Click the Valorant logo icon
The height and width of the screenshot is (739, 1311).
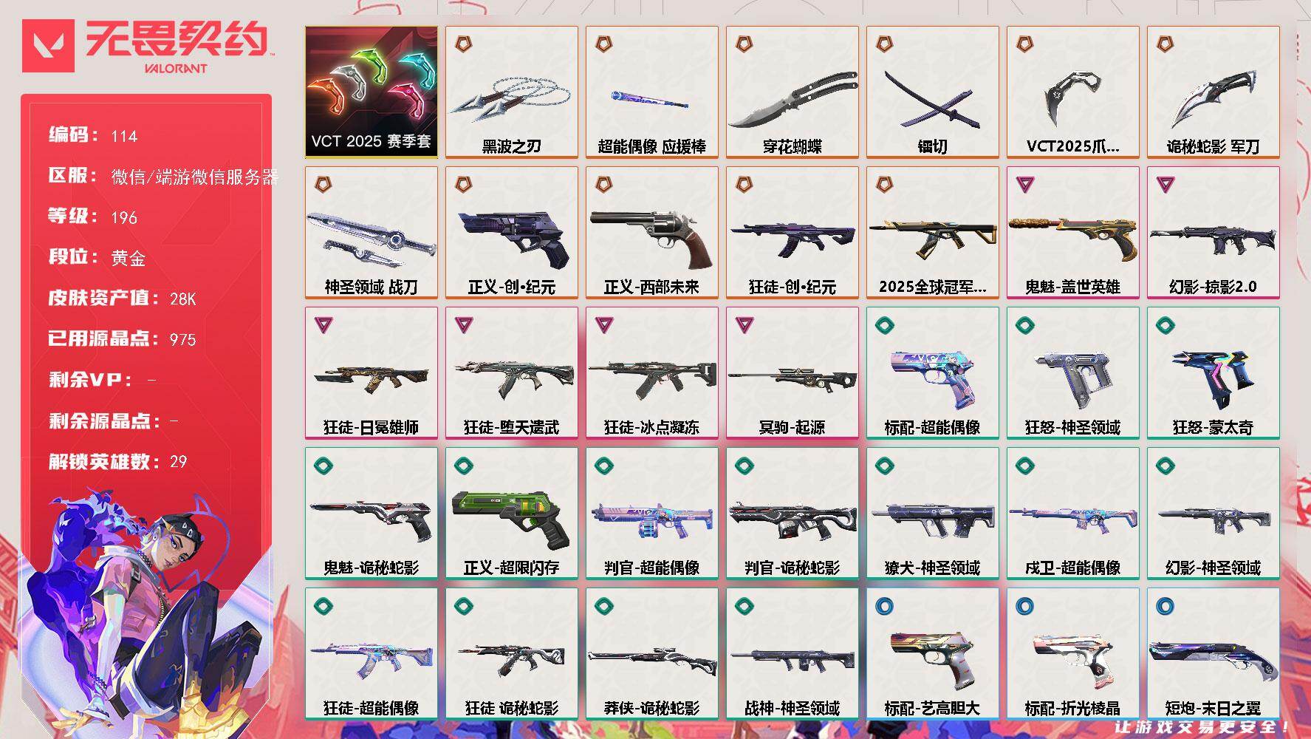click(x=48, y=46)
